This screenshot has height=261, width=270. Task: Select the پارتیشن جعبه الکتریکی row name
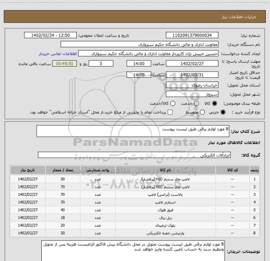pos(165,233)
